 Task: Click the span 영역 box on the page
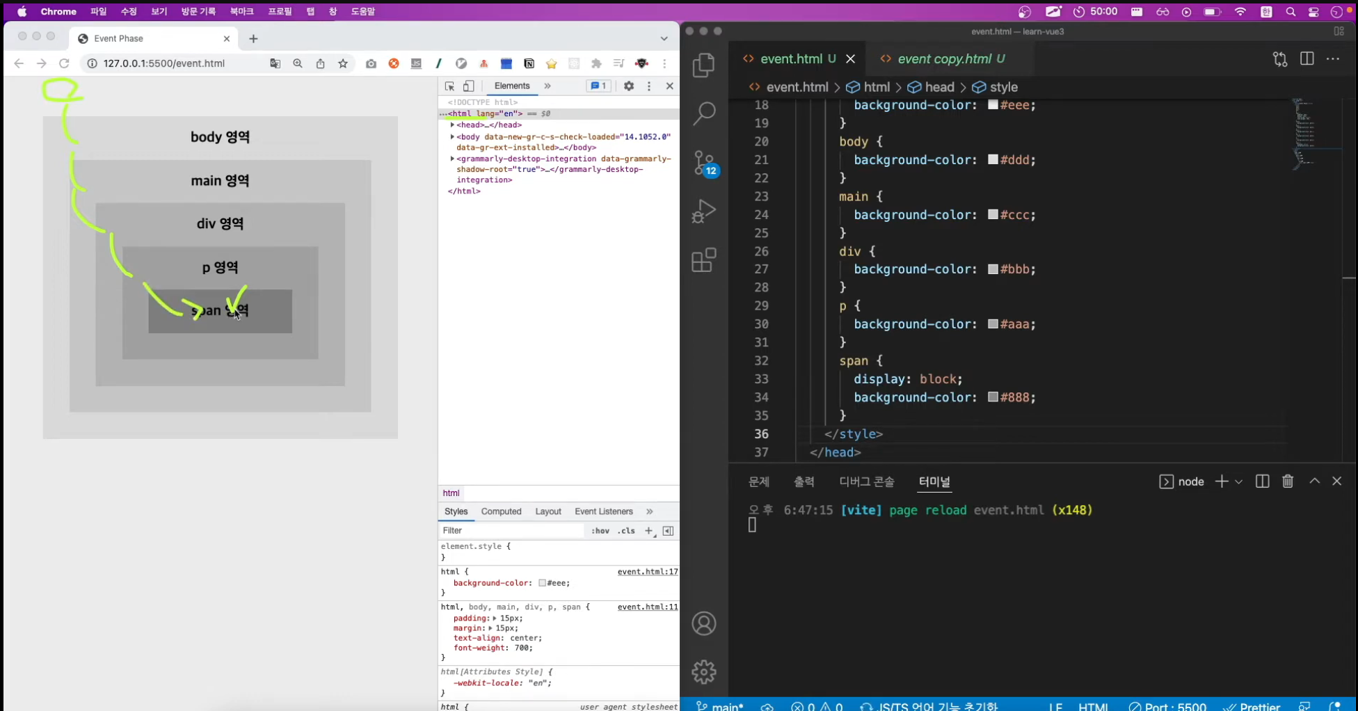(x=220, y=311)
